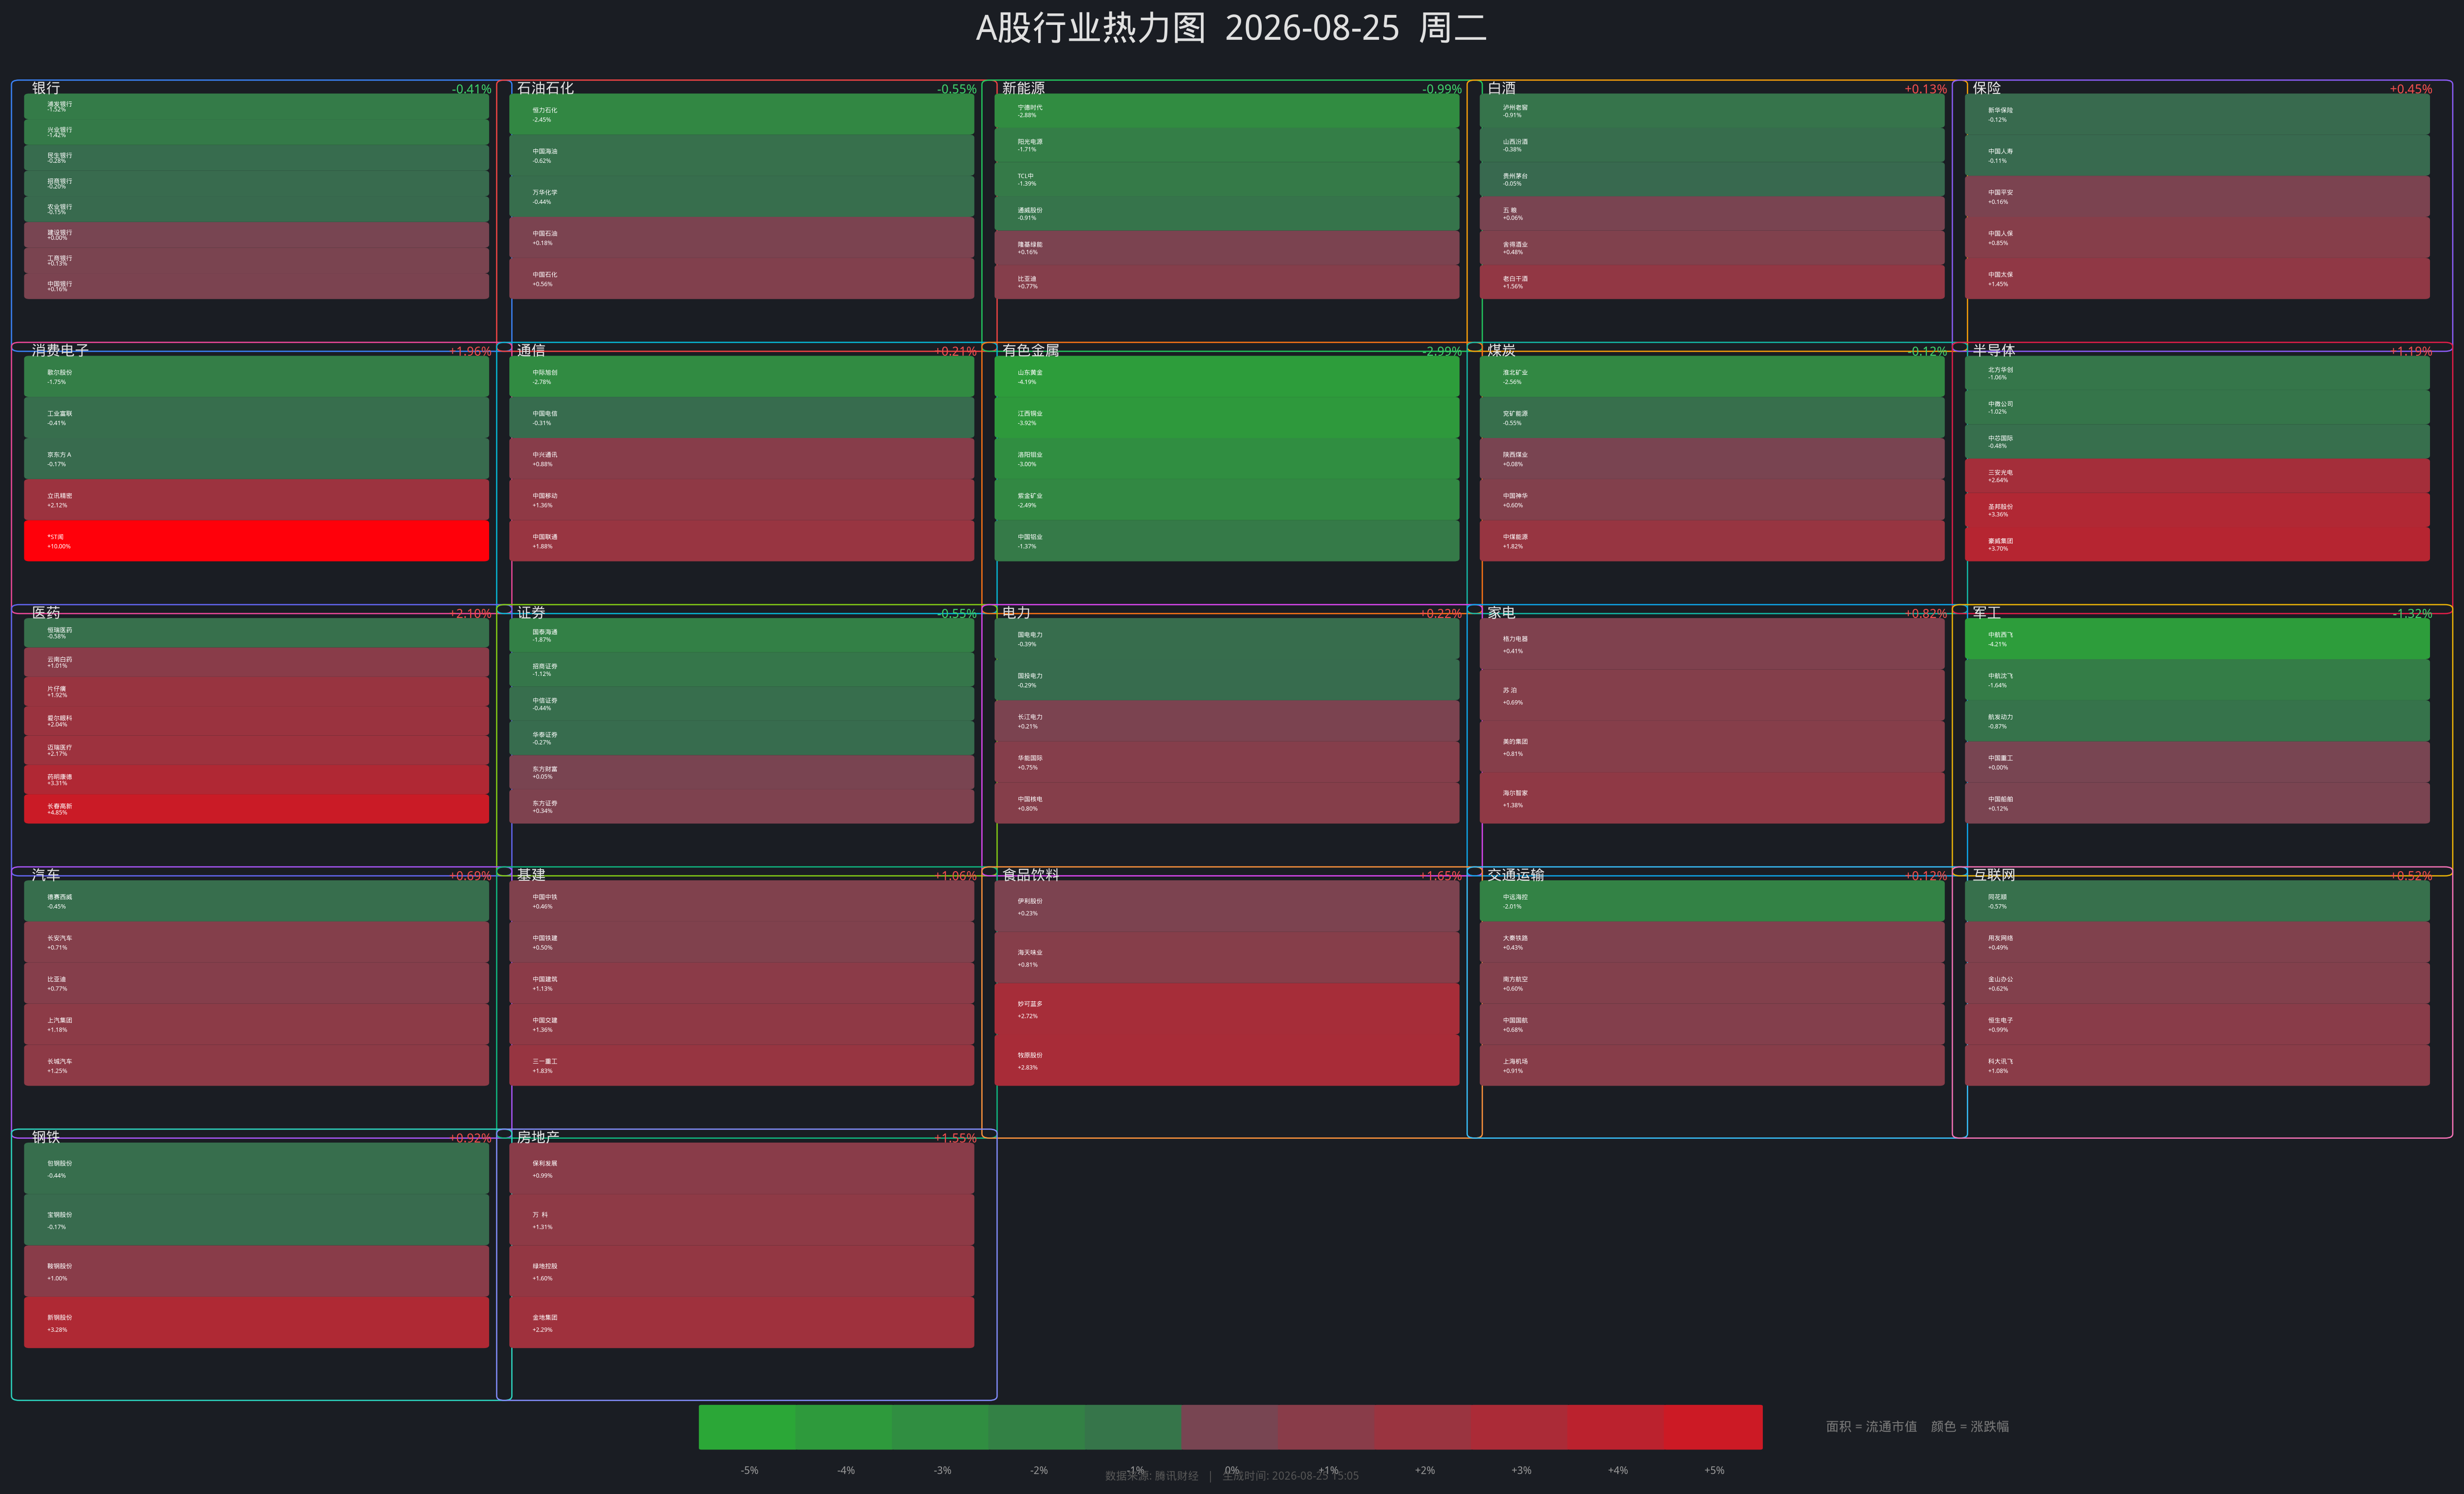The height and width of the screenshot is (1494, 2464).
Task: Select the 中国建筑 stock block
Action: click(x=741, y=983)
